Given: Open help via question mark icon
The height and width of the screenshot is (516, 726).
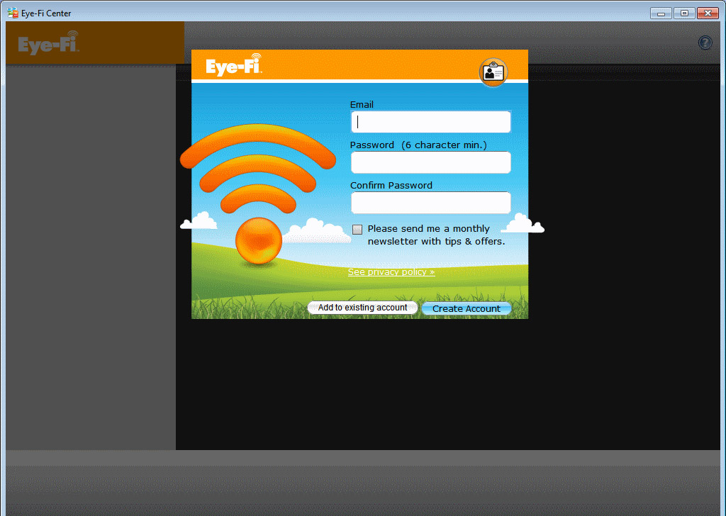Looking at the screenshot, I should click(x=705, y=43).
